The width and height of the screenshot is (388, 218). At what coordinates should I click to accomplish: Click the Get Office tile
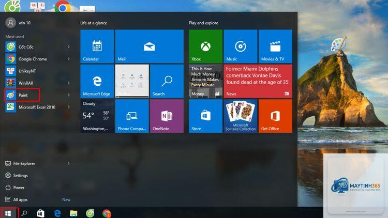pos(275,116)
